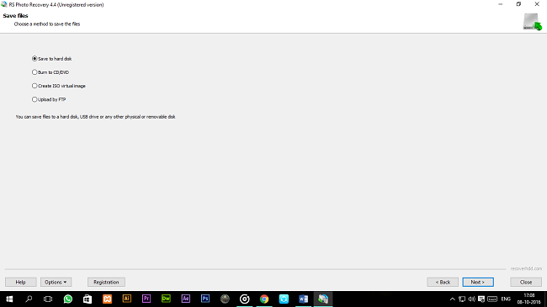Click the hard disk description text

[95, 117]
